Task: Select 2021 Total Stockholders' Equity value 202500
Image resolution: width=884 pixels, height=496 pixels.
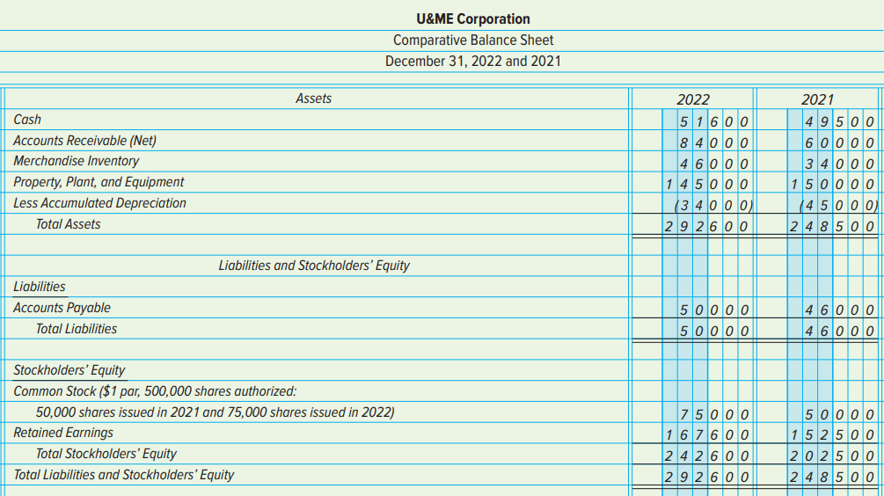Action: [x=831, y=456]
